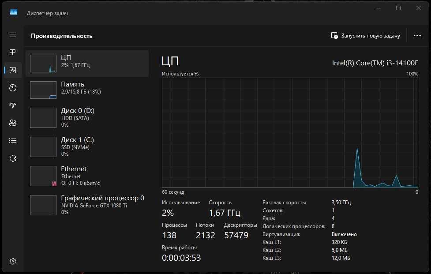
Task: Go to the Processes page icon
Action: pyautogui.click(x=13, y=52)
